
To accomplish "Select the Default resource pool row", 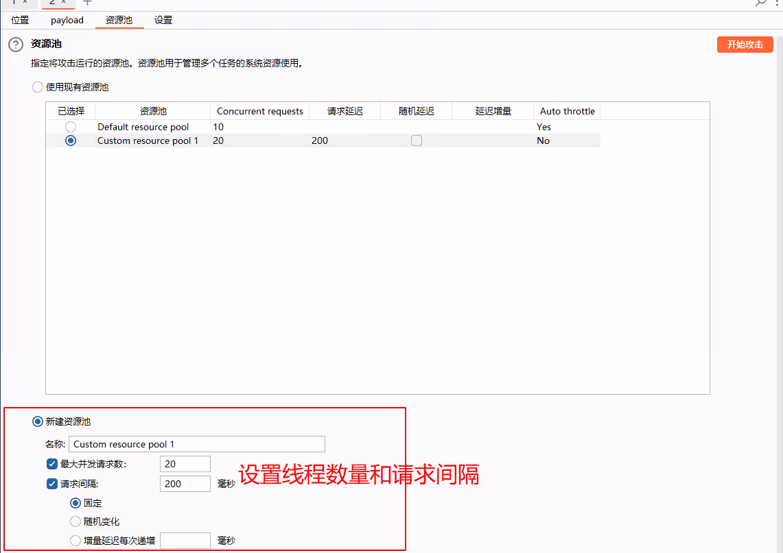I will click(x=70, y=126).
